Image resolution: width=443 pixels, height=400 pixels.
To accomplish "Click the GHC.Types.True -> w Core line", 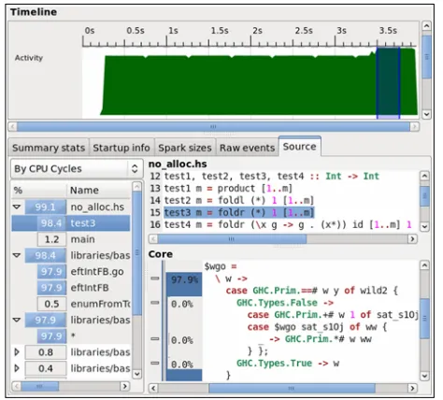I will 288,364.
